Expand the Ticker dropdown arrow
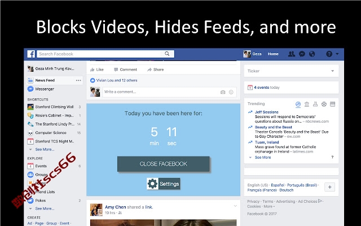361x226 pixels. coord(332,71)
